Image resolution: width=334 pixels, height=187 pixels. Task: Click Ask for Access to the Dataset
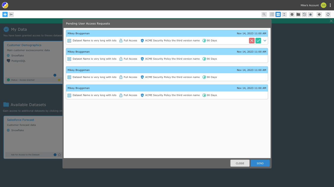[x=25, y=155]
